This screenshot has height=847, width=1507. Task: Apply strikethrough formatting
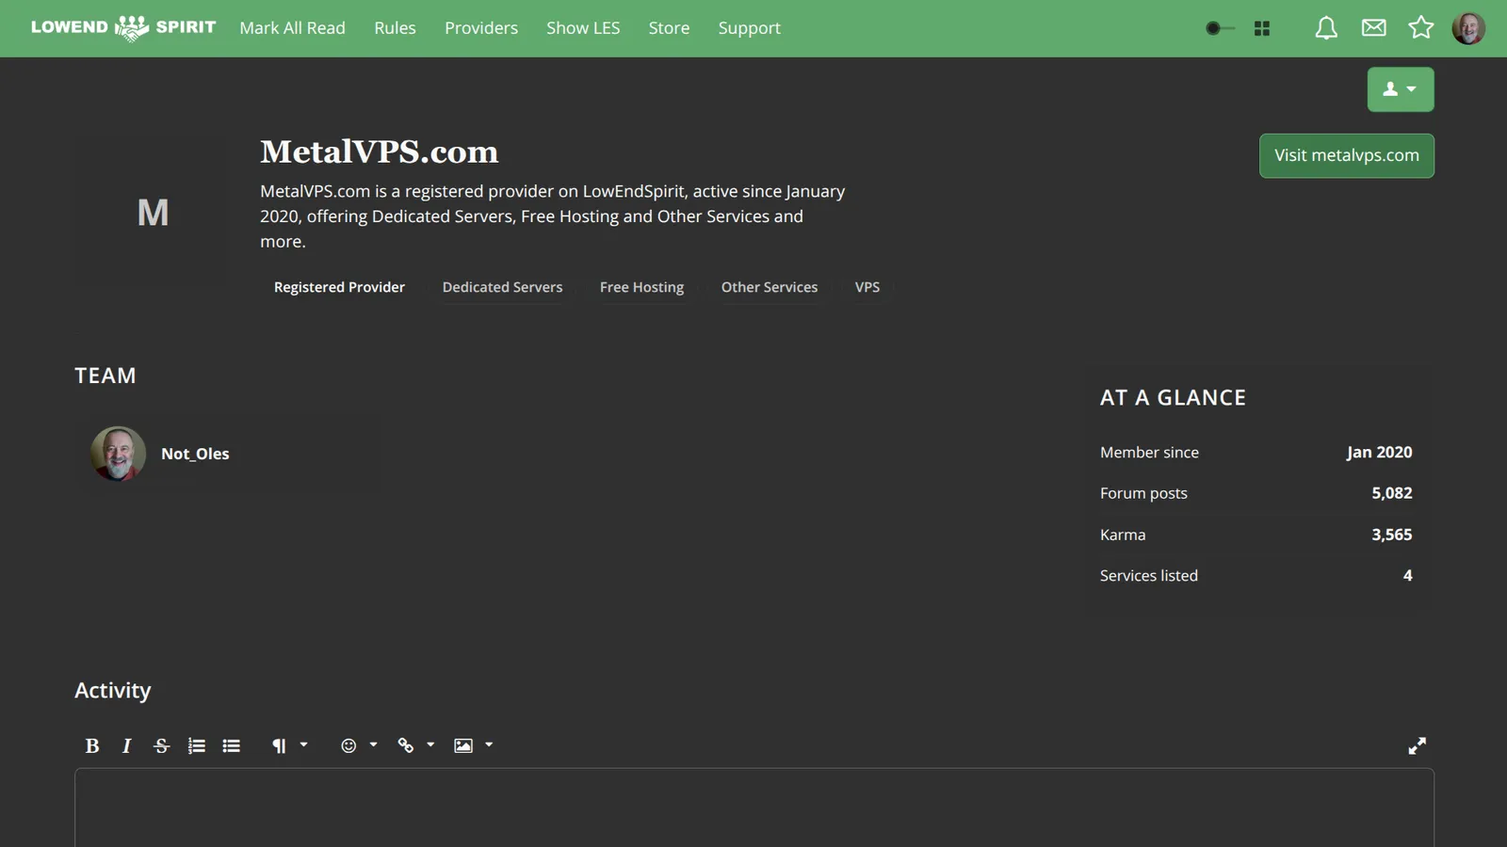161,745
